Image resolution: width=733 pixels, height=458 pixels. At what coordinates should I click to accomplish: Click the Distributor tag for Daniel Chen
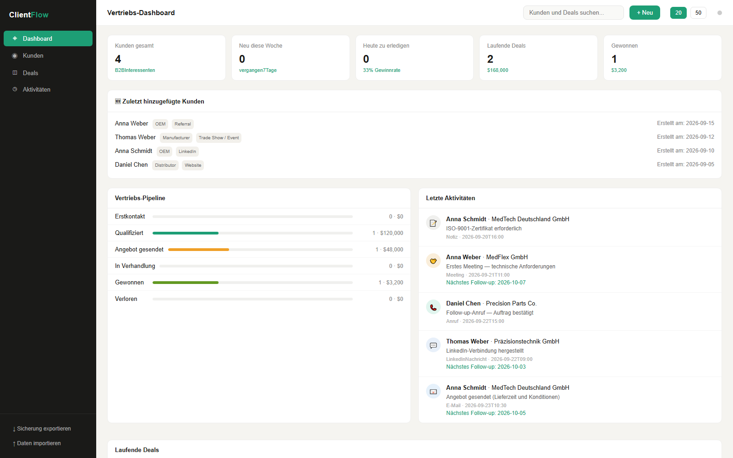click(x=165, y=165)
